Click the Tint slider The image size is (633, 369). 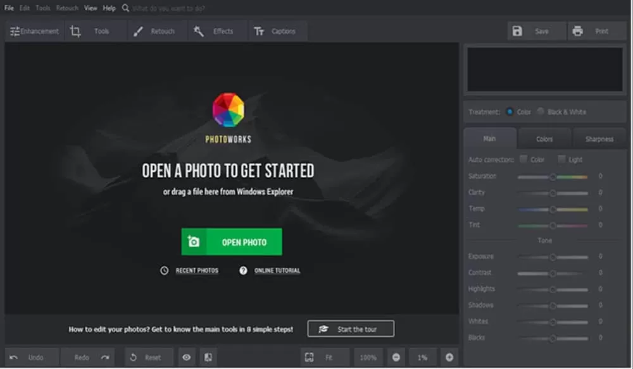point(553,225)
